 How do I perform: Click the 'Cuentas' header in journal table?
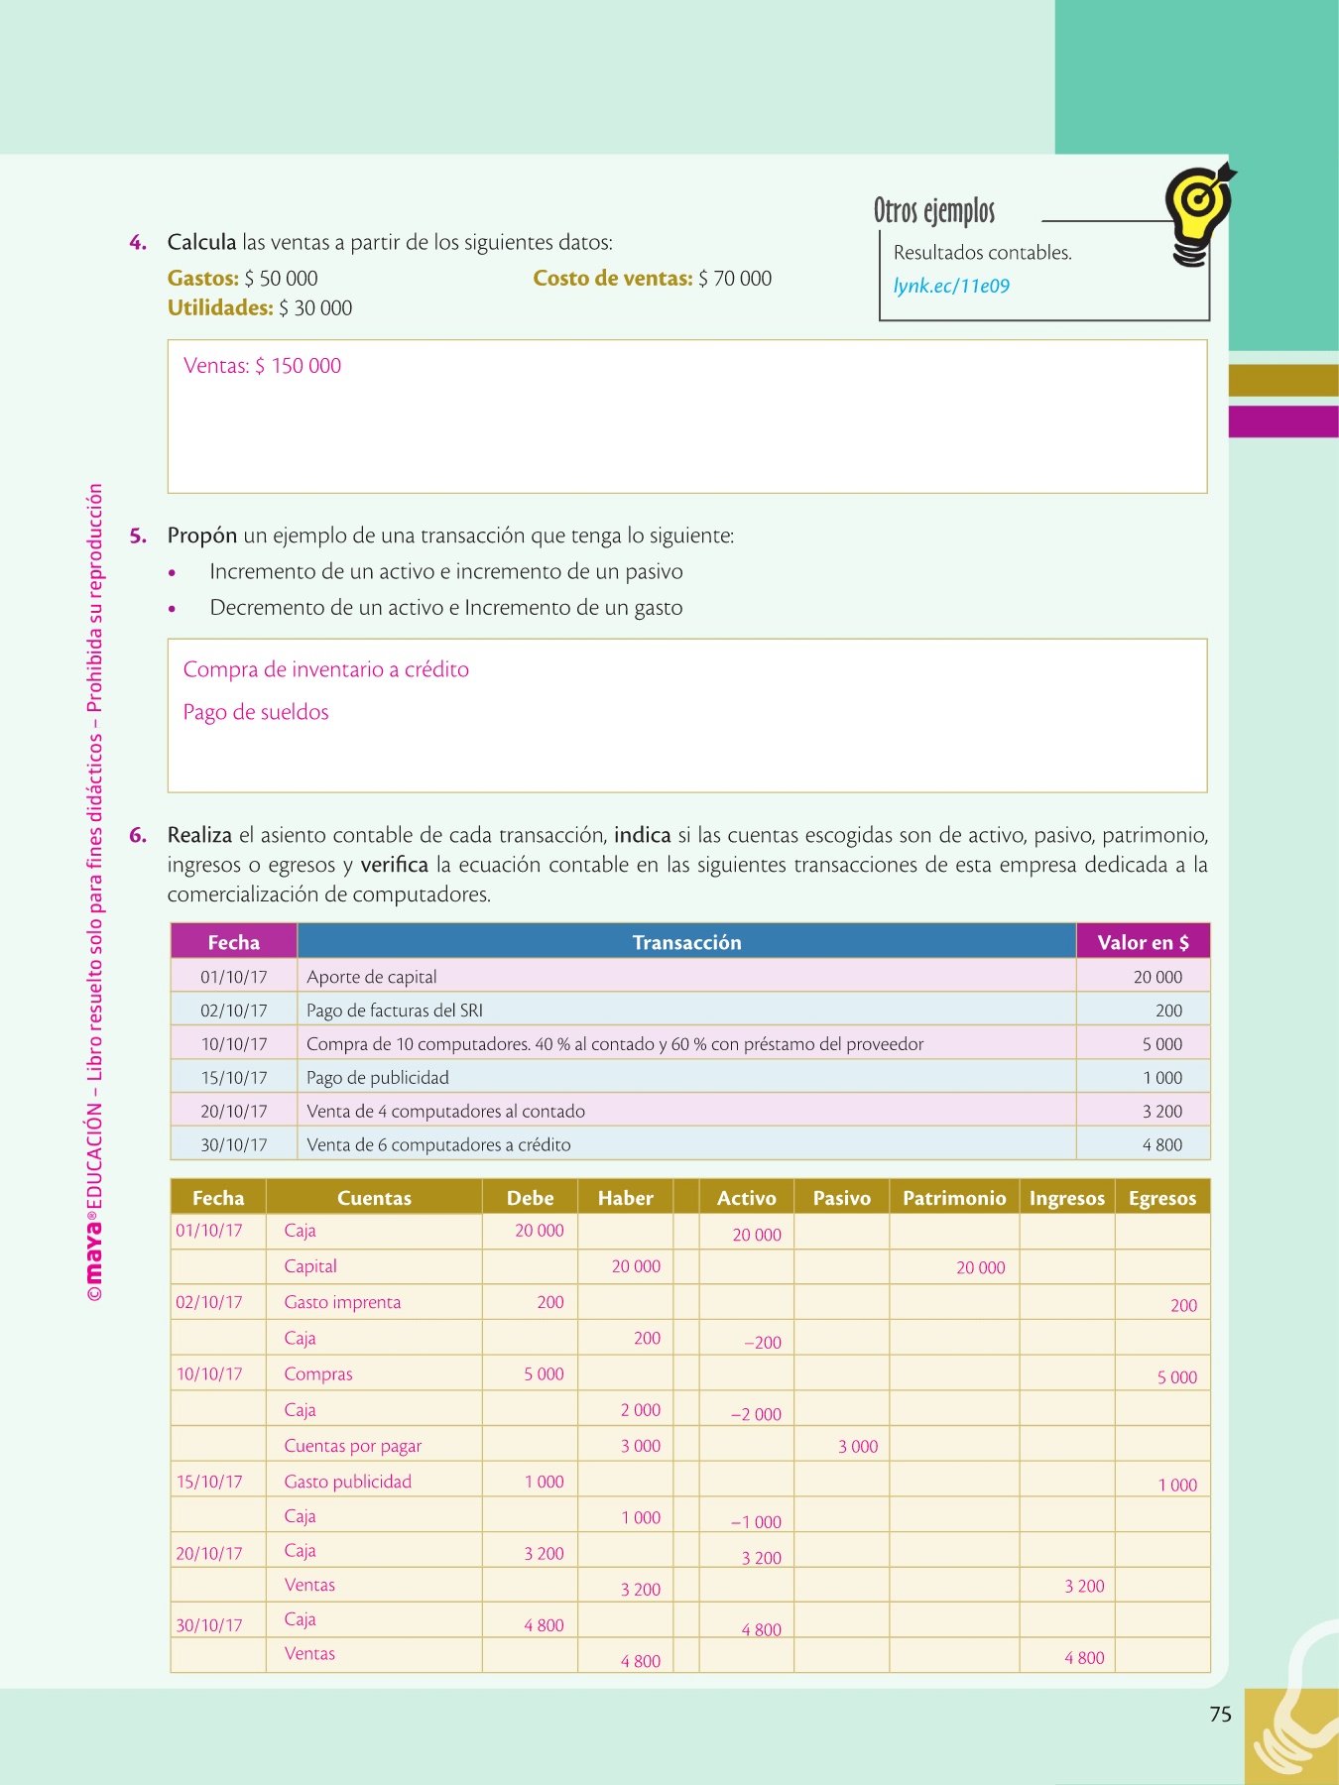click(x=374, y=1198)
